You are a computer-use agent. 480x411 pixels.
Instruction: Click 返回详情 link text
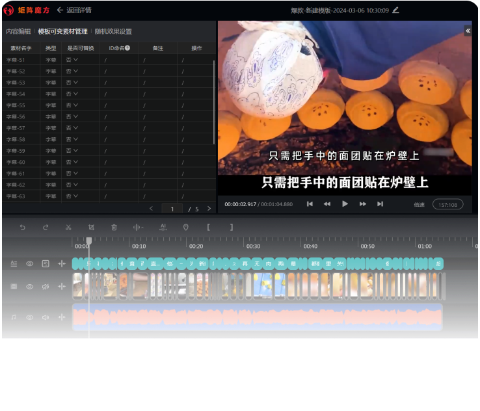pyautogui.click(x=79, y=10)
